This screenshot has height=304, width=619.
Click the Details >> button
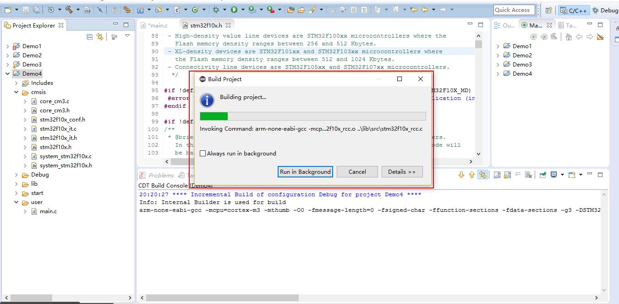click(402, 172)
